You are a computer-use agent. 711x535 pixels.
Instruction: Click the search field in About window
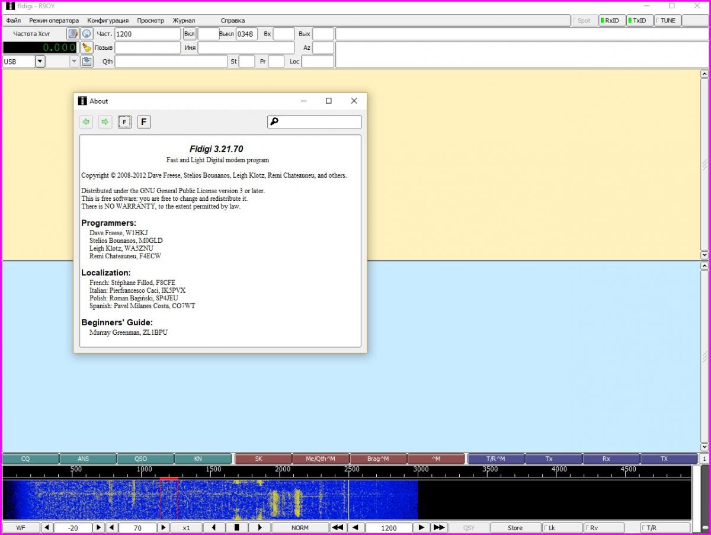(x=319, y=122)
